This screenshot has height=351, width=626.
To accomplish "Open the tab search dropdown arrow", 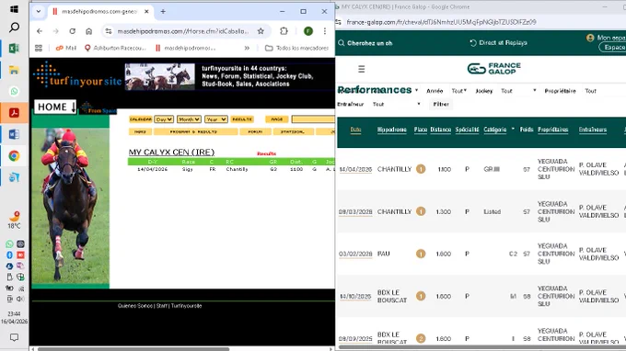I will click(39, 12).
